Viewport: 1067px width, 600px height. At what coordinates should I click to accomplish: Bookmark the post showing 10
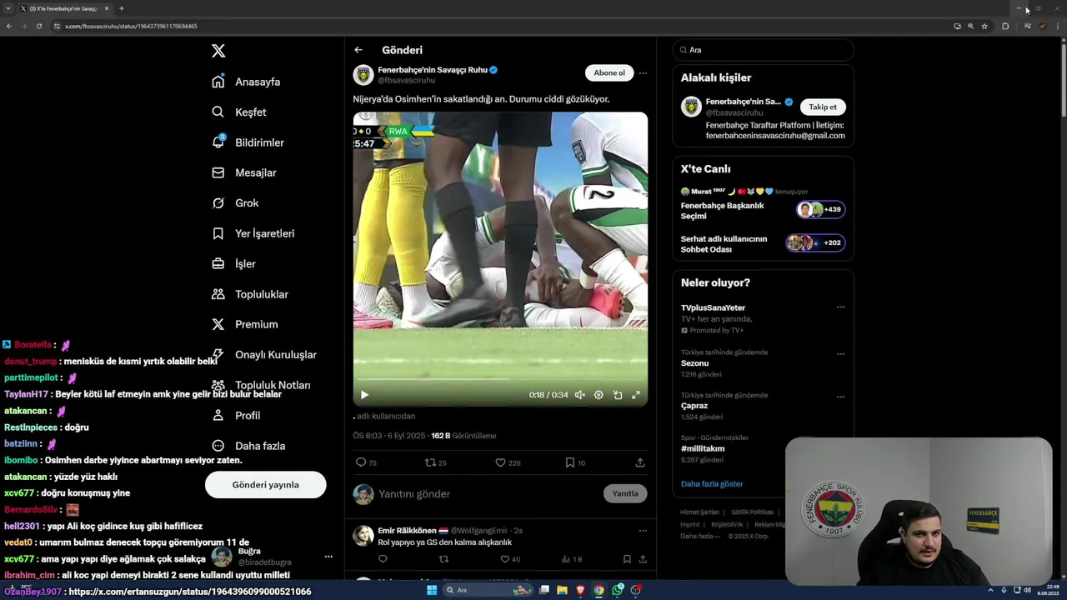pos(575,462)
